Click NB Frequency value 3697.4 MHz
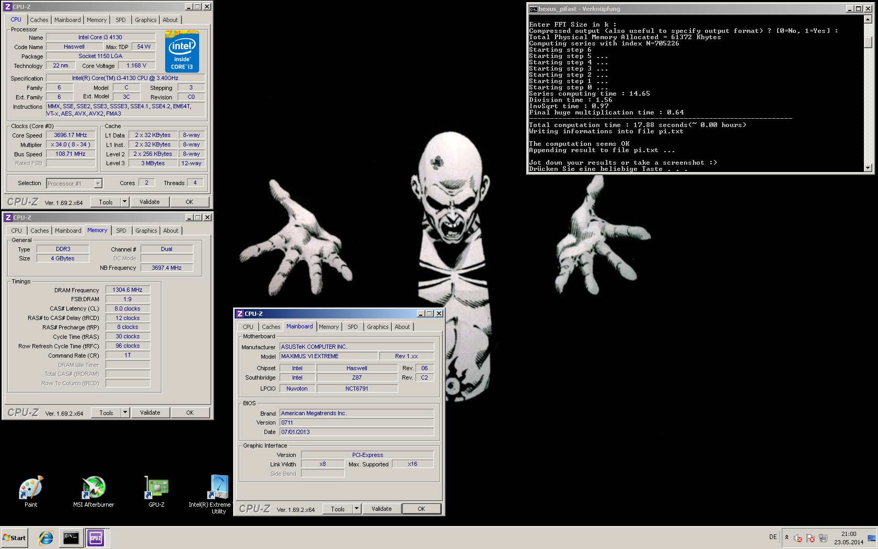Image resolution: width=878 pixels, height=549 pixels. (167, 268)
